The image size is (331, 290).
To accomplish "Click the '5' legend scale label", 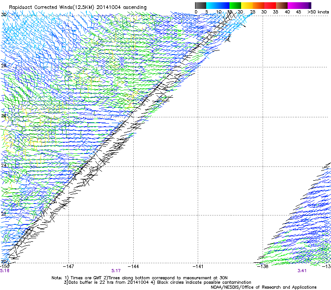I will point(207,12).
